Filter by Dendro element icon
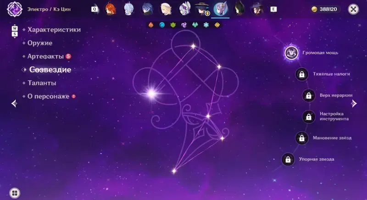The image size is (367, 200). [x=173, y=25]
